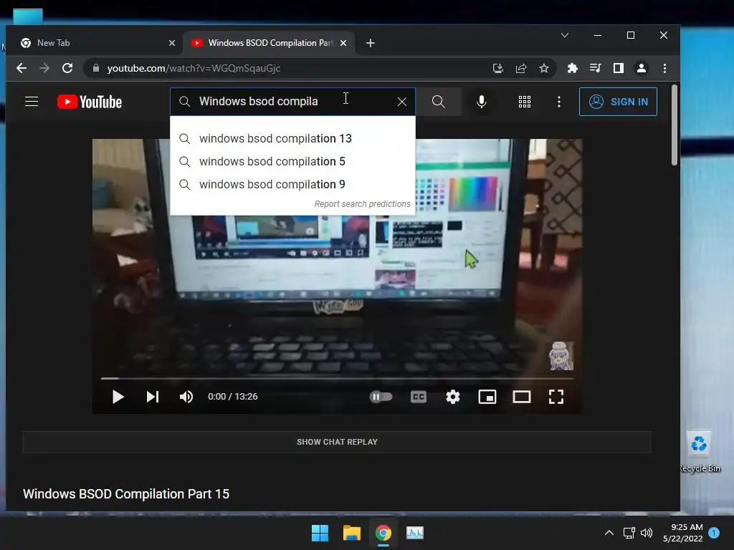Close the Windows BSOD Compilation tab
The height and width of the screenshot is (550, 734).
pyautogui.click(x=343, y=43)
